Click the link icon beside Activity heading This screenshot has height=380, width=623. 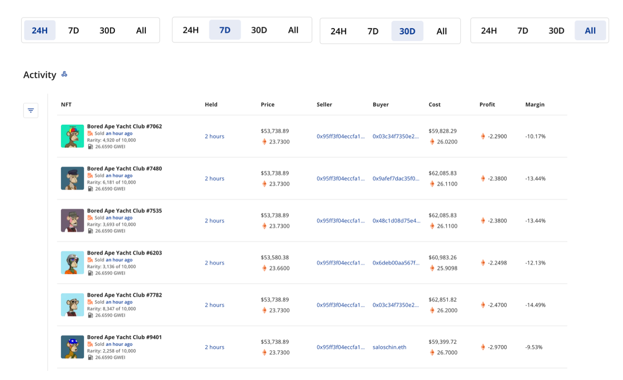tap(64, 74)
